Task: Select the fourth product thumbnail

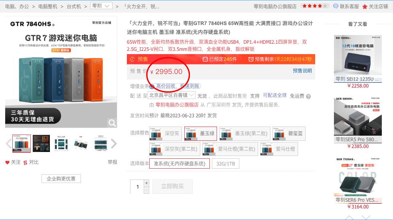Action: click(81, 144)
